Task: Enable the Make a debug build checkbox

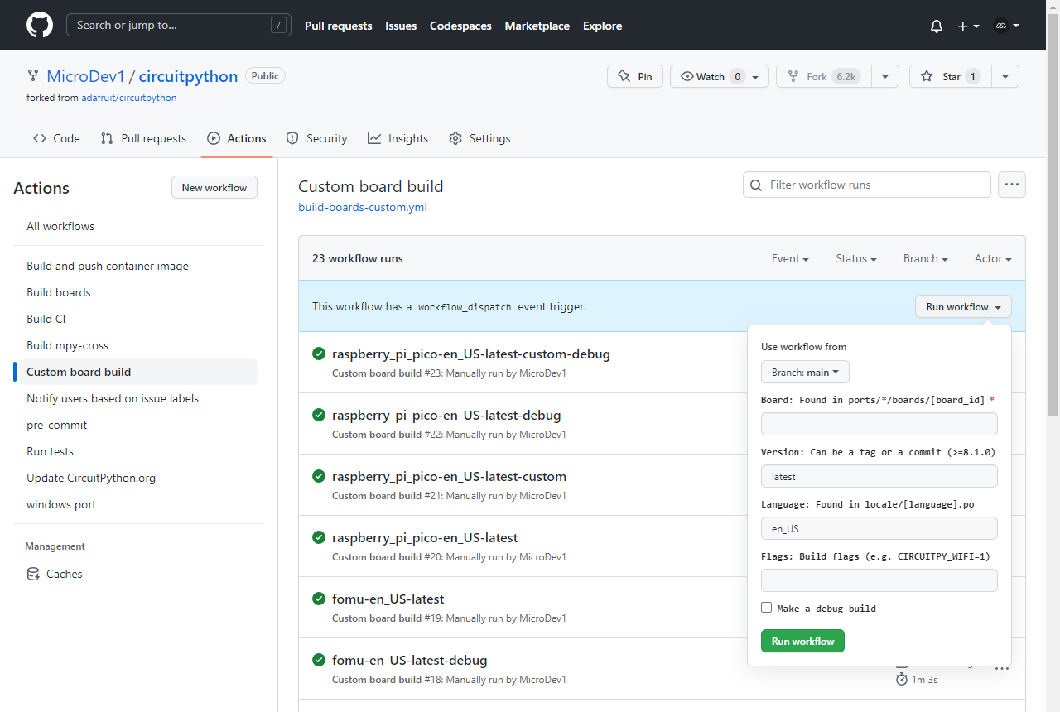Action: [766, 608]
